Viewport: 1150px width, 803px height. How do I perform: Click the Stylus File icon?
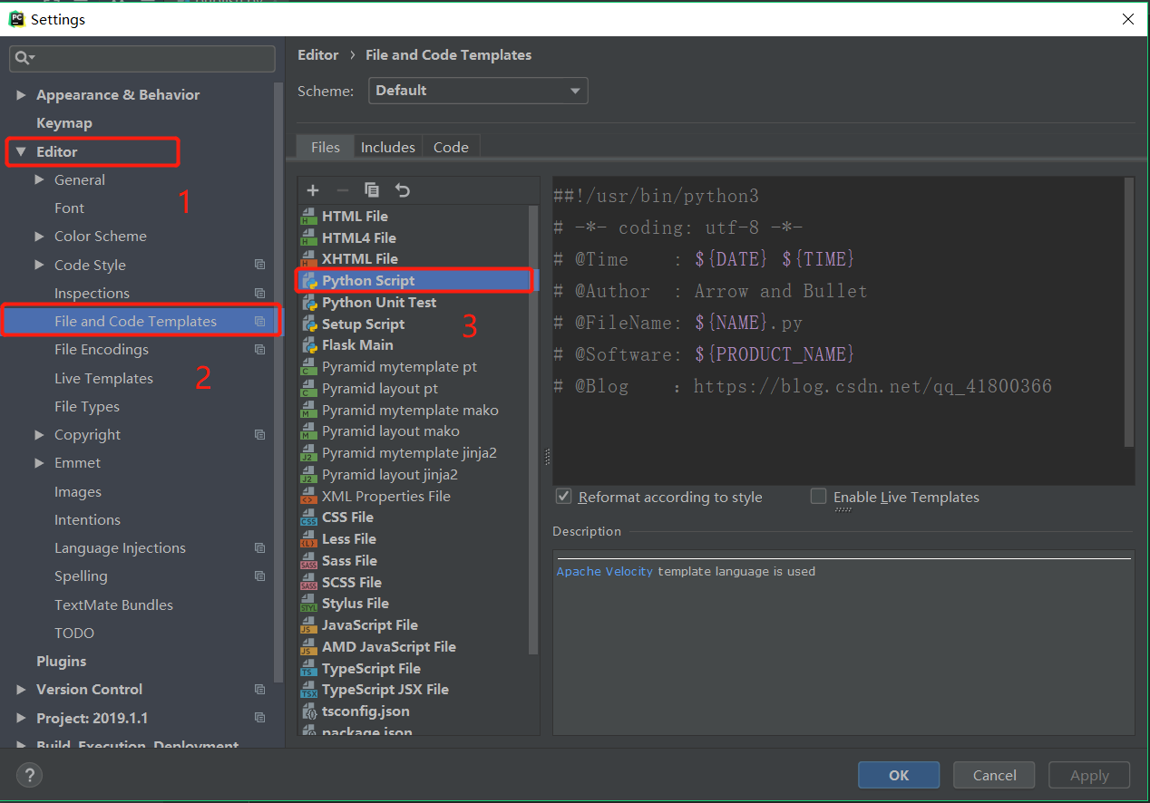[x=308, y=604]
